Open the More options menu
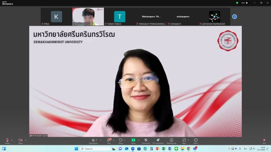271x152 pixels. coord(196,141)
